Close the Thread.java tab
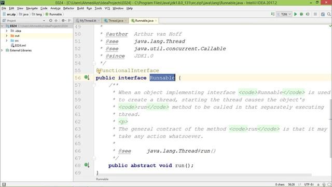The height and width of the screenshot is (187, 332). [x=126, y=21]
